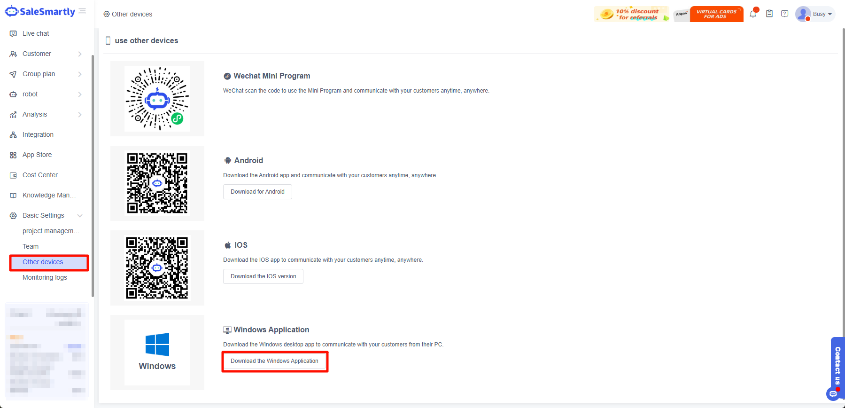This screenshot has height=408, width=845.
Task: Open the Busy status dropdown
Action: pos(822,14)
